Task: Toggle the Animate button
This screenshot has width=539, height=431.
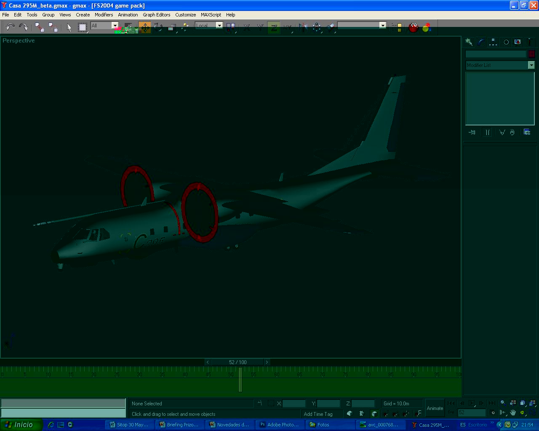Action: pos(435,408)
